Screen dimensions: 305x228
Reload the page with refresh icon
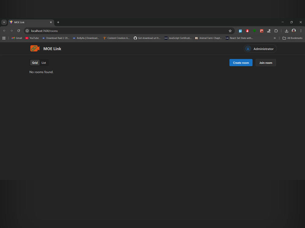(x=19, y=31)
